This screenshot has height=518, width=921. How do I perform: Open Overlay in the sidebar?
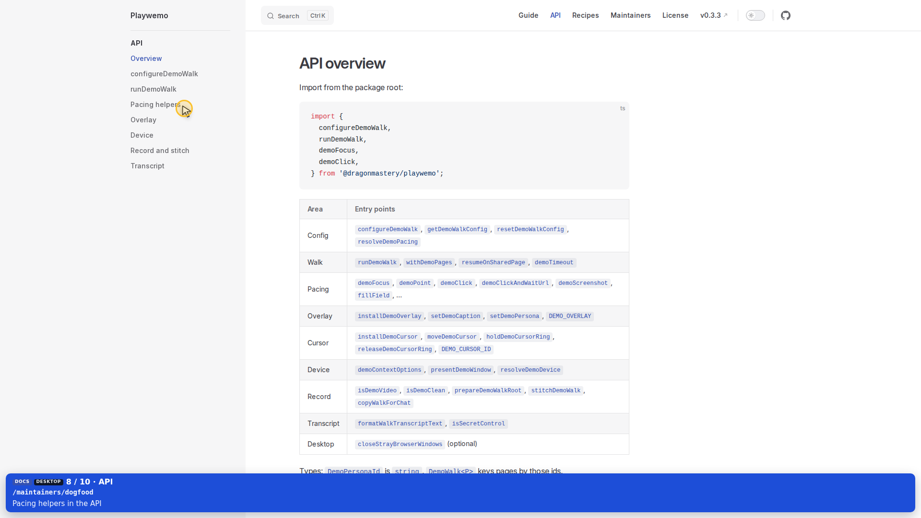click(143, 120)
